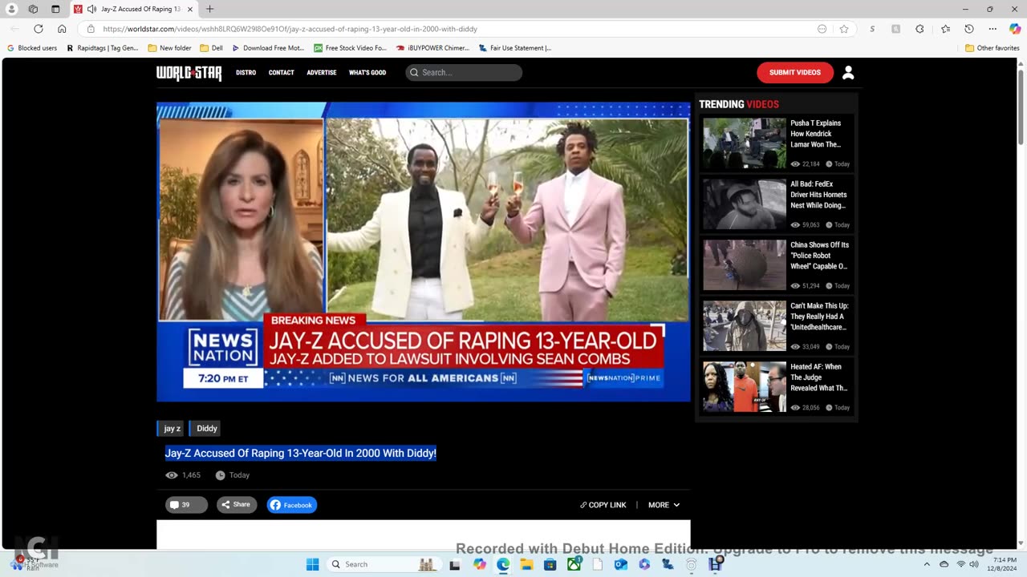Open the Favorites list icon

[946, 29]
